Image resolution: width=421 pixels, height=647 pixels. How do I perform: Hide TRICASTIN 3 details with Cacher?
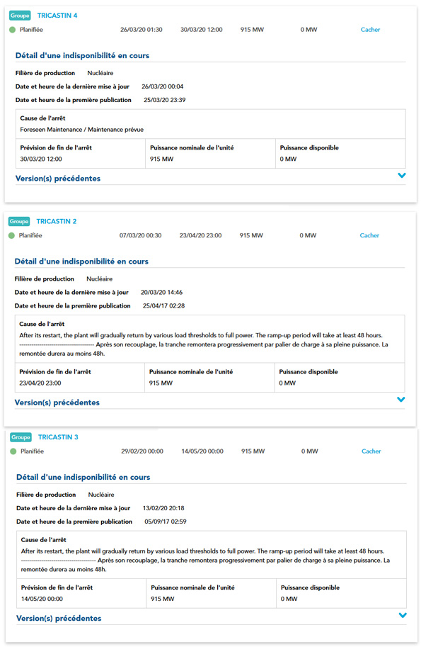point(371,451)
